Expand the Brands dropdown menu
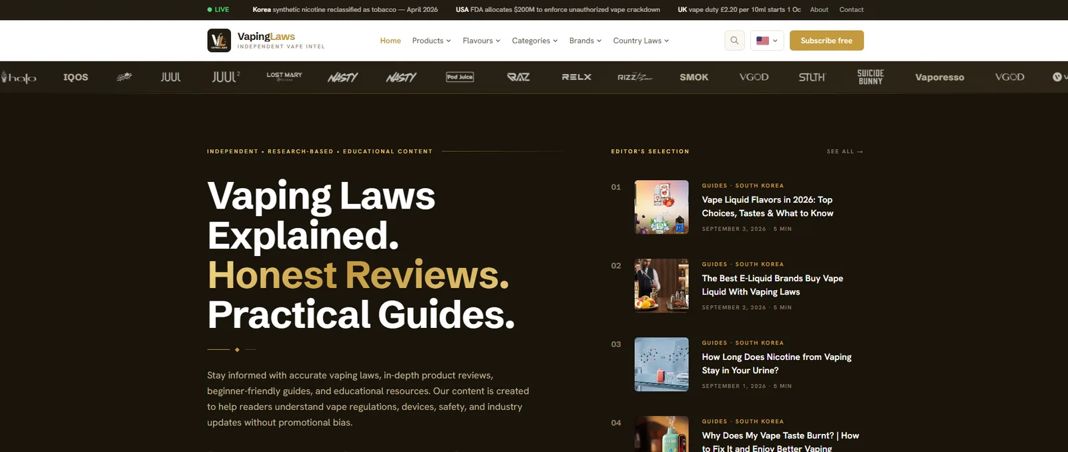This screenshot has width=1068, height=452. click(x=585, y=41)
